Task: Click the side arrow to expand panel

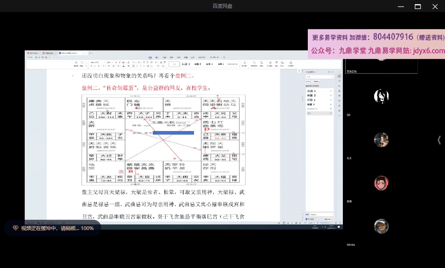Action: pyautogui.click(x=439, y=140)
